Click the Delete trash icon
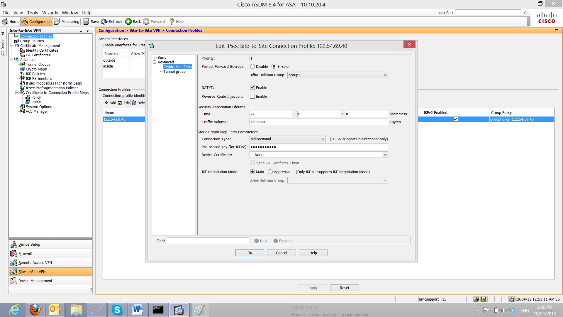563x317 pixels. [x=134, y=103]
